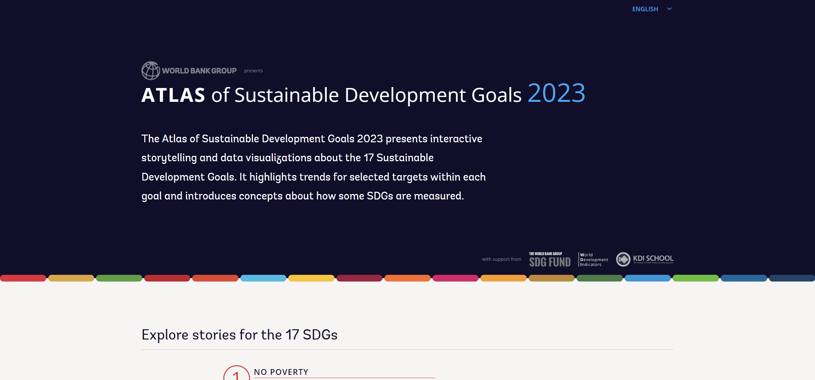Open the ENGLISH language selector
The image size is (815, 380).
coord(645,9)
